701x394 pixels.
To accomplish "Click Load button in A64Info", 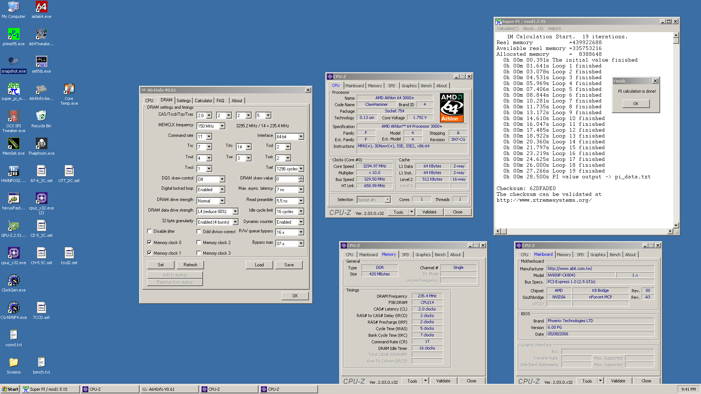I will (259, 265).
